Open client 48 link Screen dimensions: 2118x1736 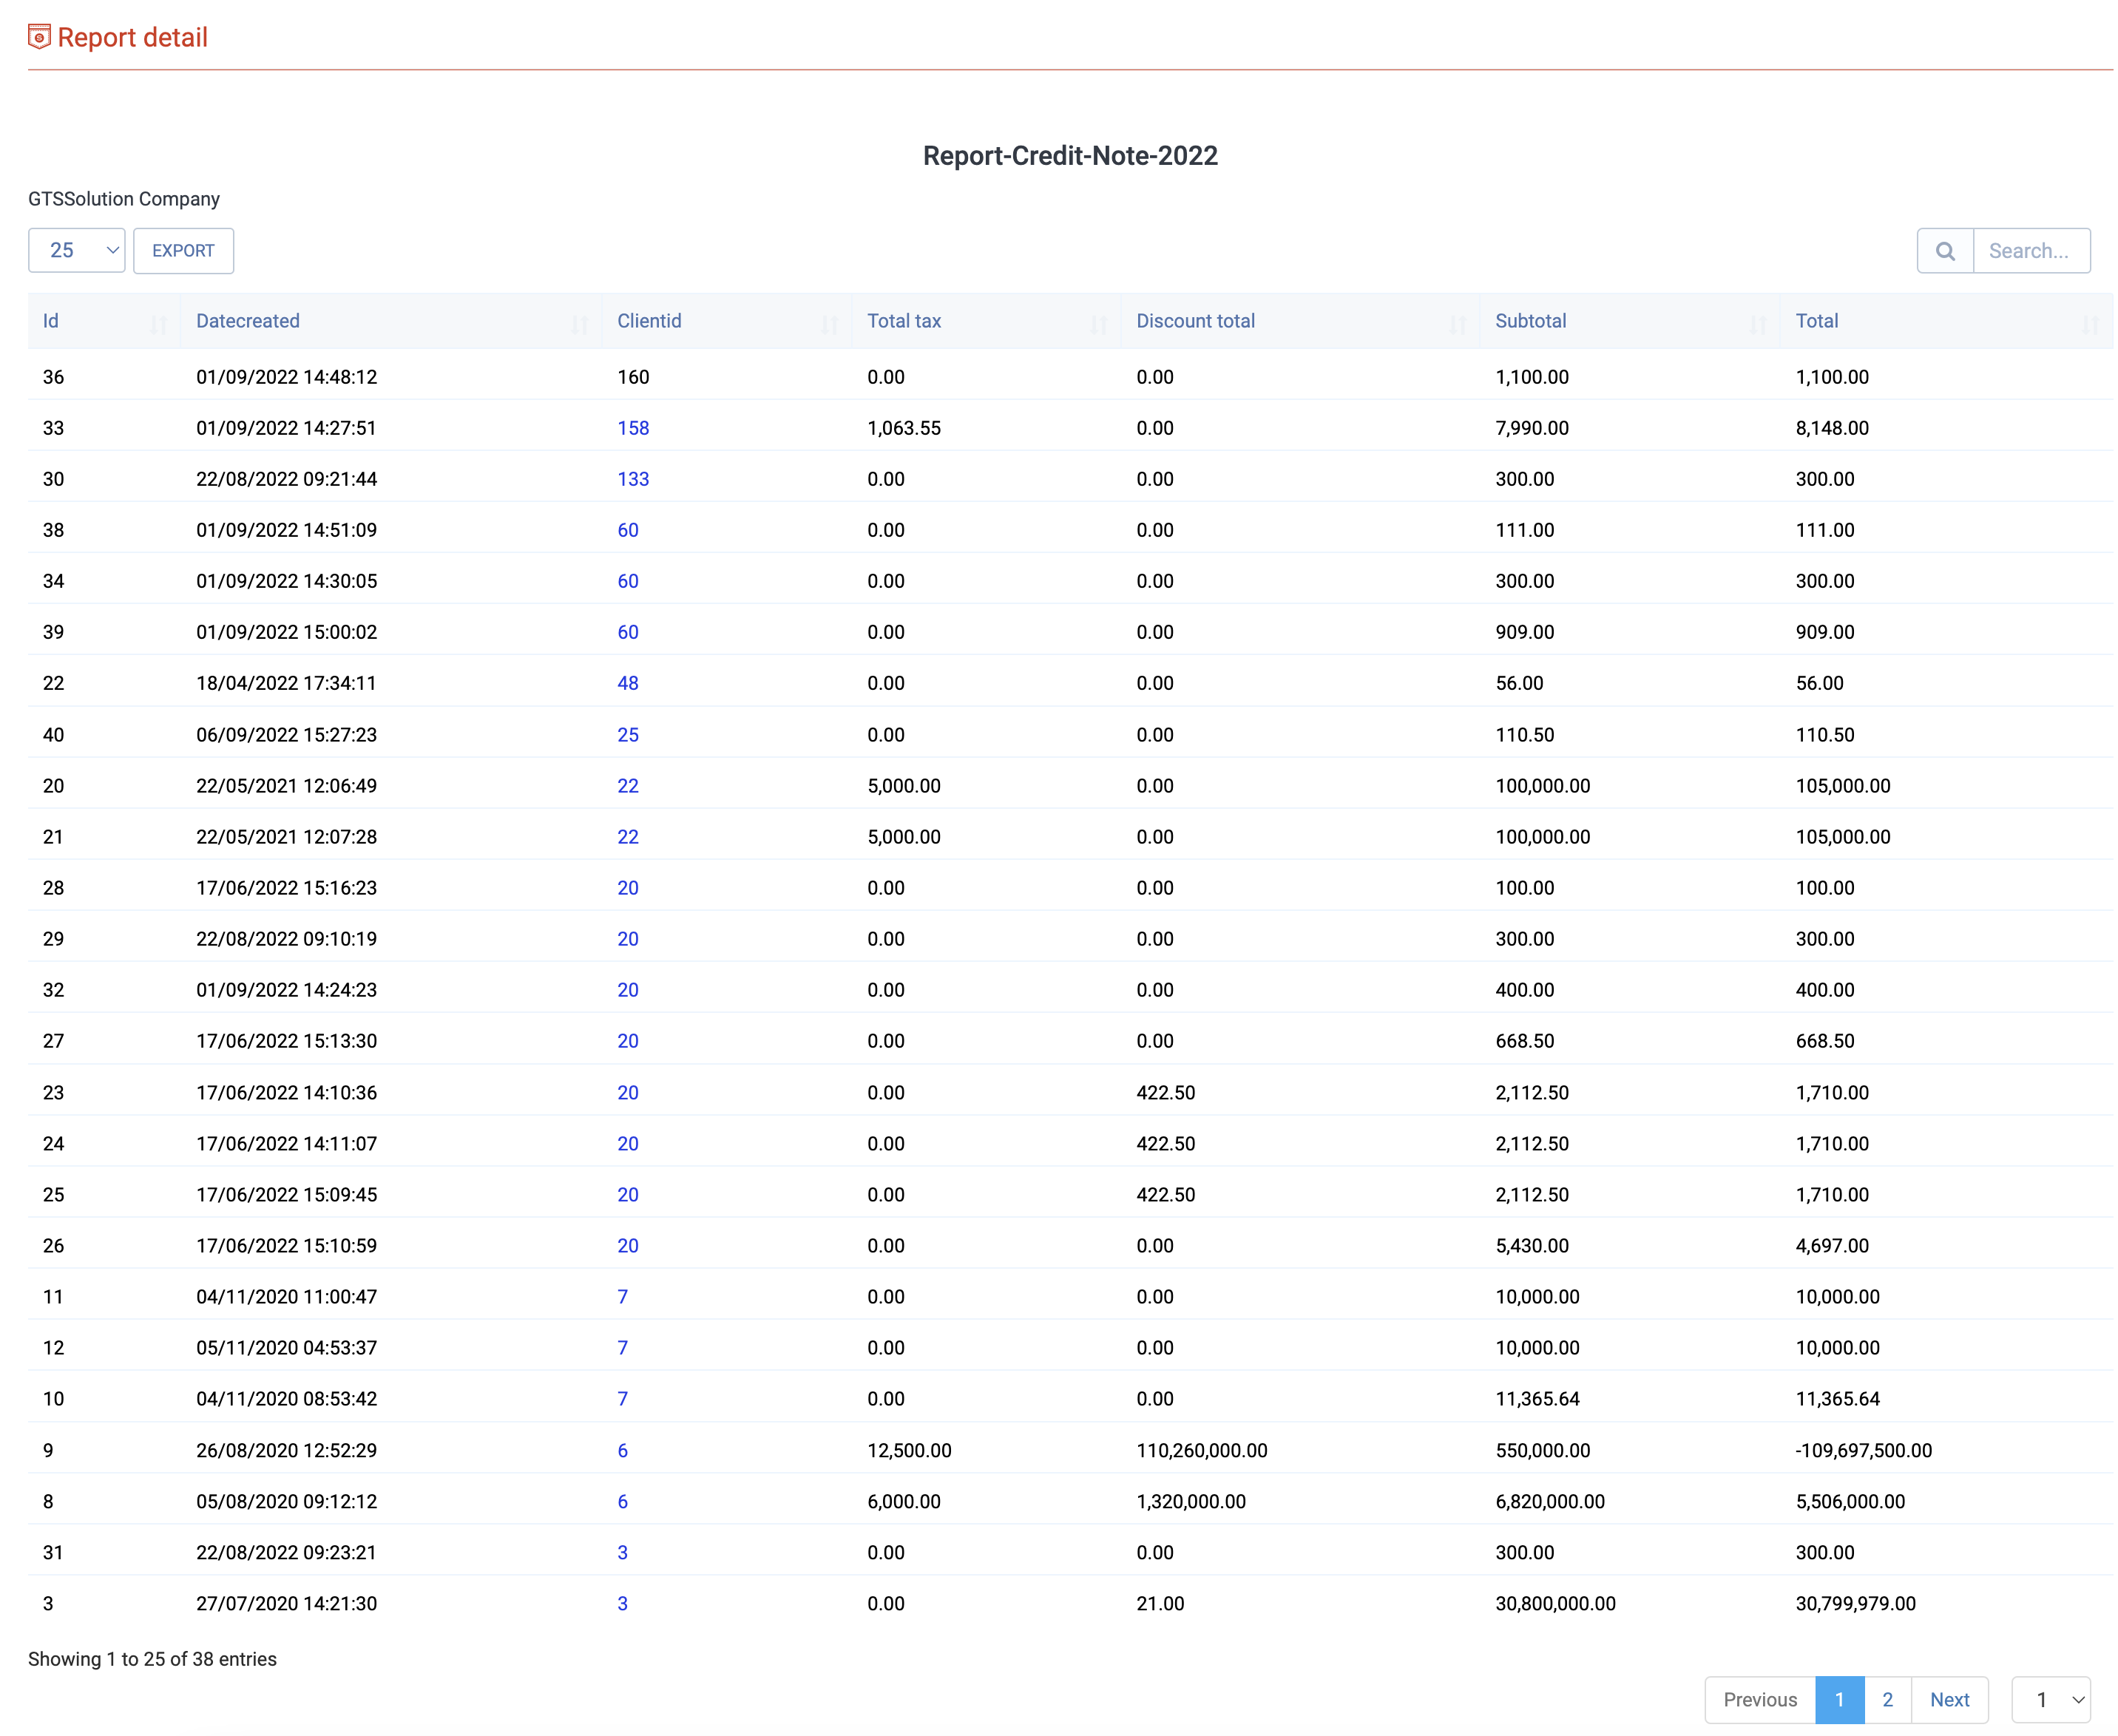tap(627, 683)
